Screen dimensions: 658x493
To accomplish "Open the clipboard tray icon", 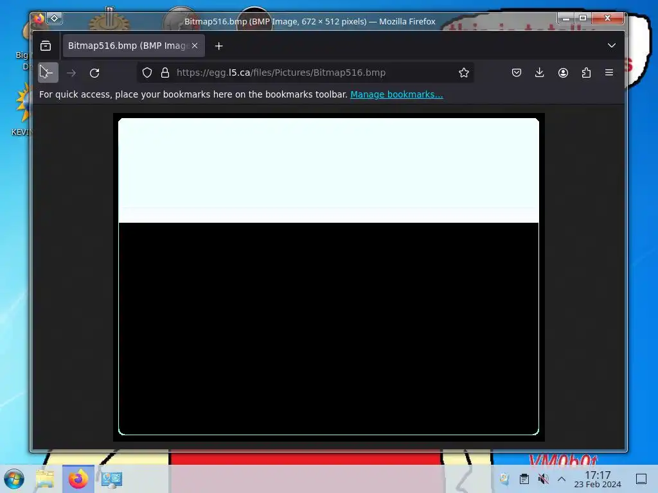I will click(x=524, y=479).
